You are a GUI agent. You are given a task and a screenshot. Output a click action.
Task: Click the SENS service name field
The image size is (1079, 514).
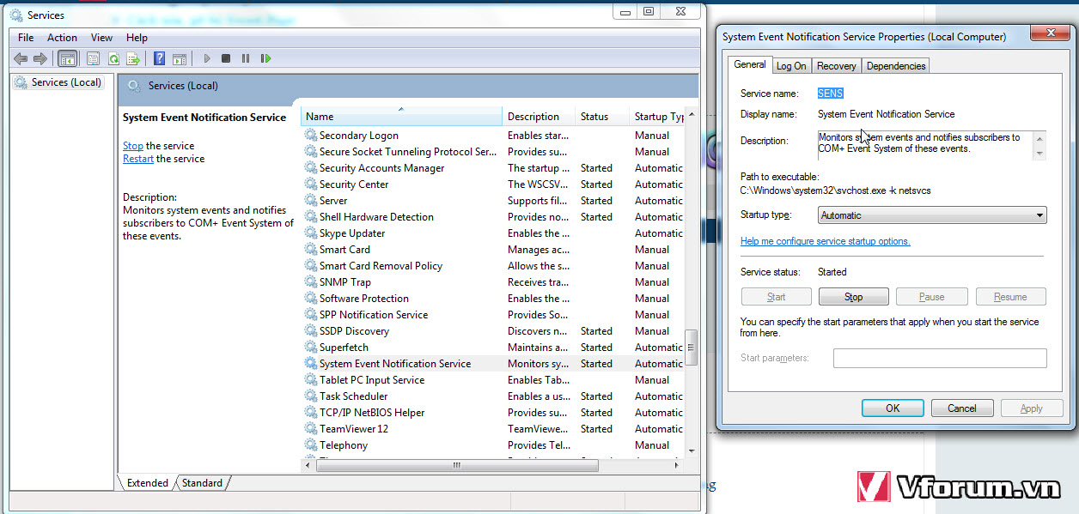coord(831,94)
